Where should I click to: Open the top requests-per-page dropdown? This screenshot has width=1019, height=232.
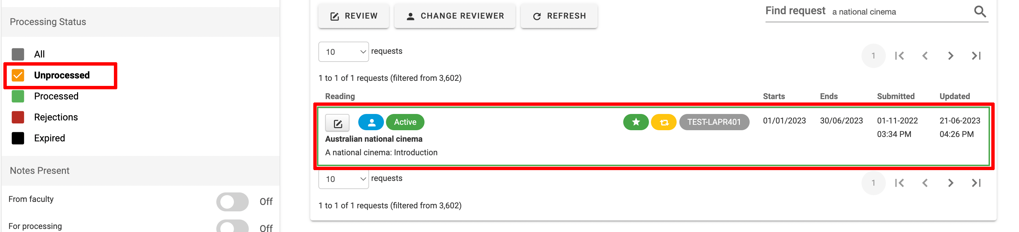point(343,52)
